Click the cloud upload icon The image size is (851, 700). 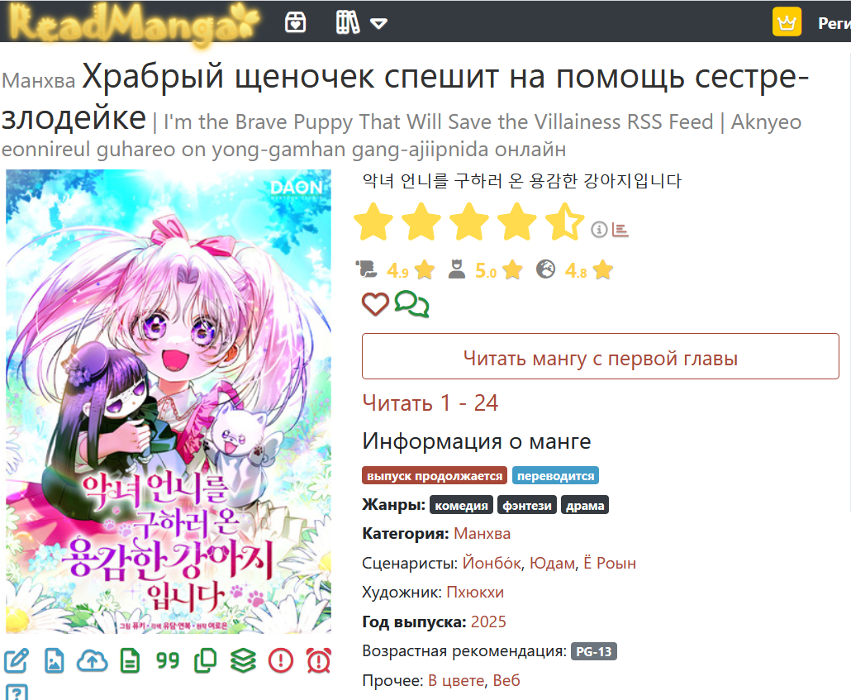[93, 661]
